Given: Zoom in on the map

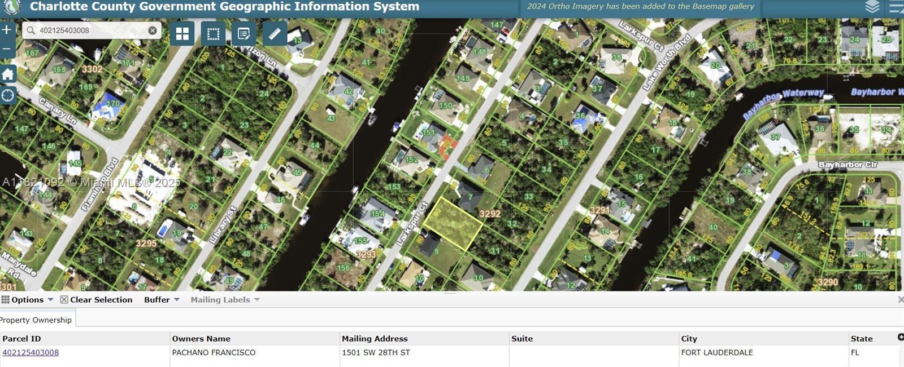Looking at the screenshot, I should click(x=7, y=29).
